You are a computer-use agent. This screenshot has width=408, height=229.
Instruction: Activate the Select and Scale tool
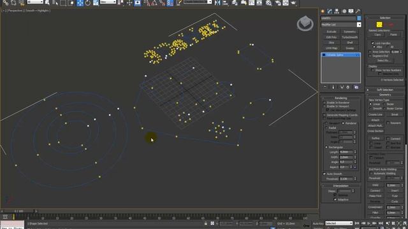click(x=96, y=3)
